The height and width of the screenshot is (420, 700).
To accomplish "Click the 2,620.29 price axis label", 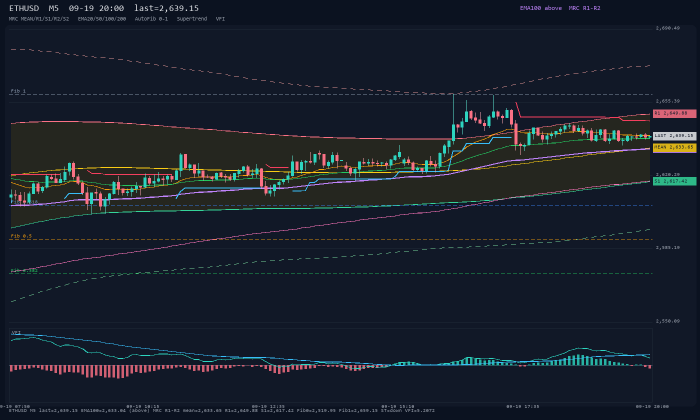I will (x=667, y=175).
